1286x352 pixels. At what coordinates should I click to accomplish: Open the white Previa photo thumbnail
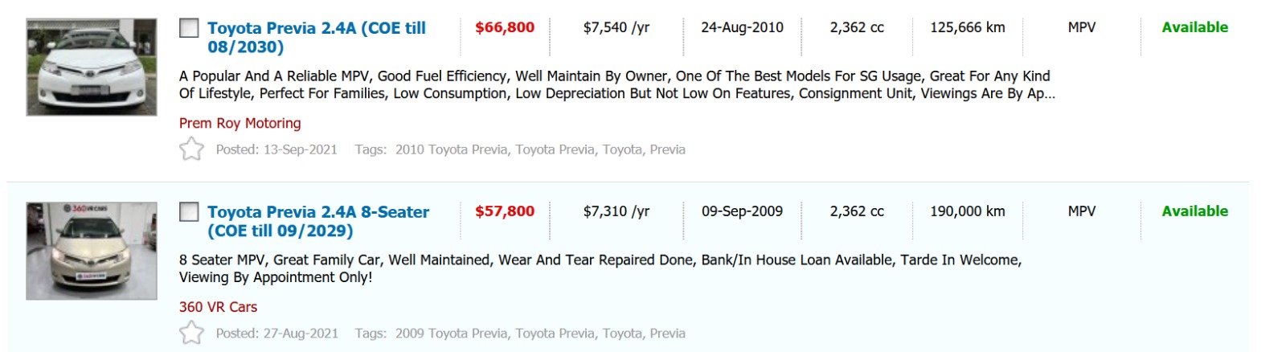pos(92,68)
